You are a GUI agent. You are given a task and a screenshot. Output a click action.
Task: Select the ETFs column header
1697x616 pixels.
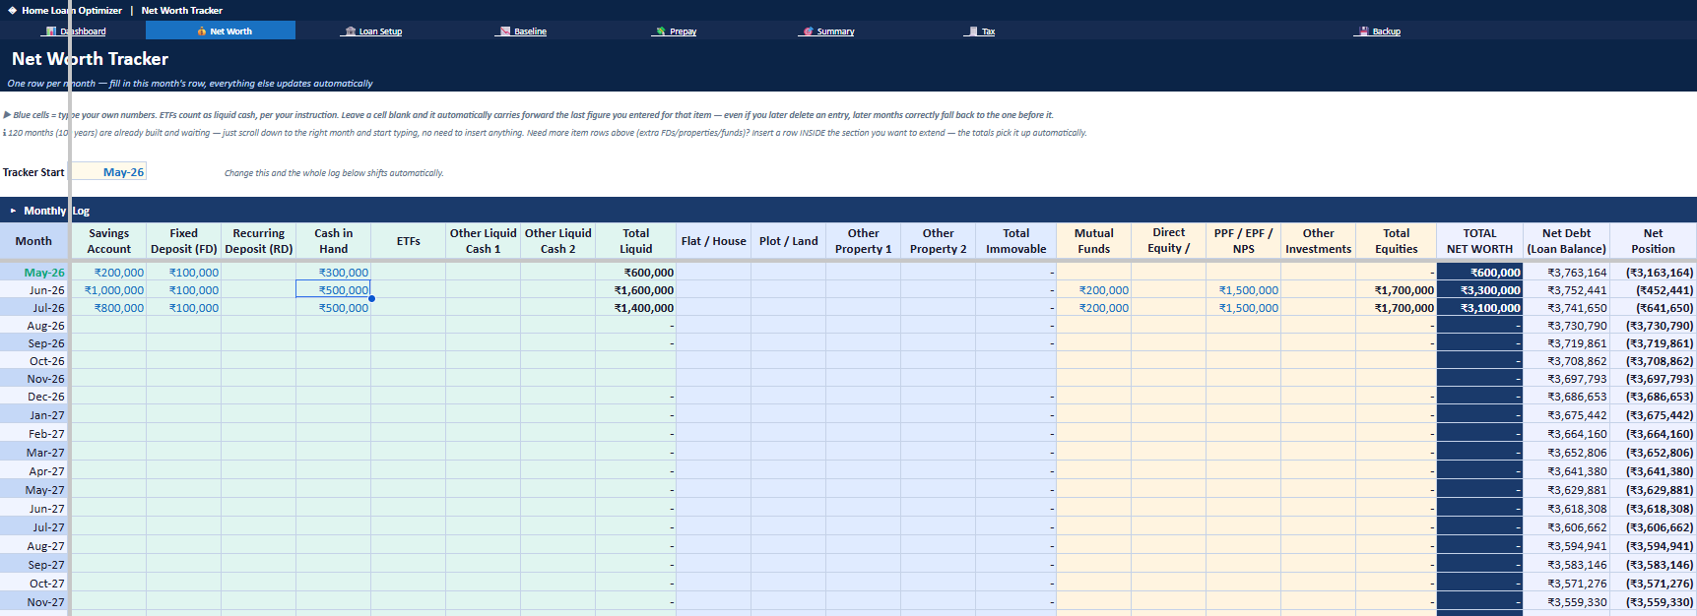click(x=408, y=241)
